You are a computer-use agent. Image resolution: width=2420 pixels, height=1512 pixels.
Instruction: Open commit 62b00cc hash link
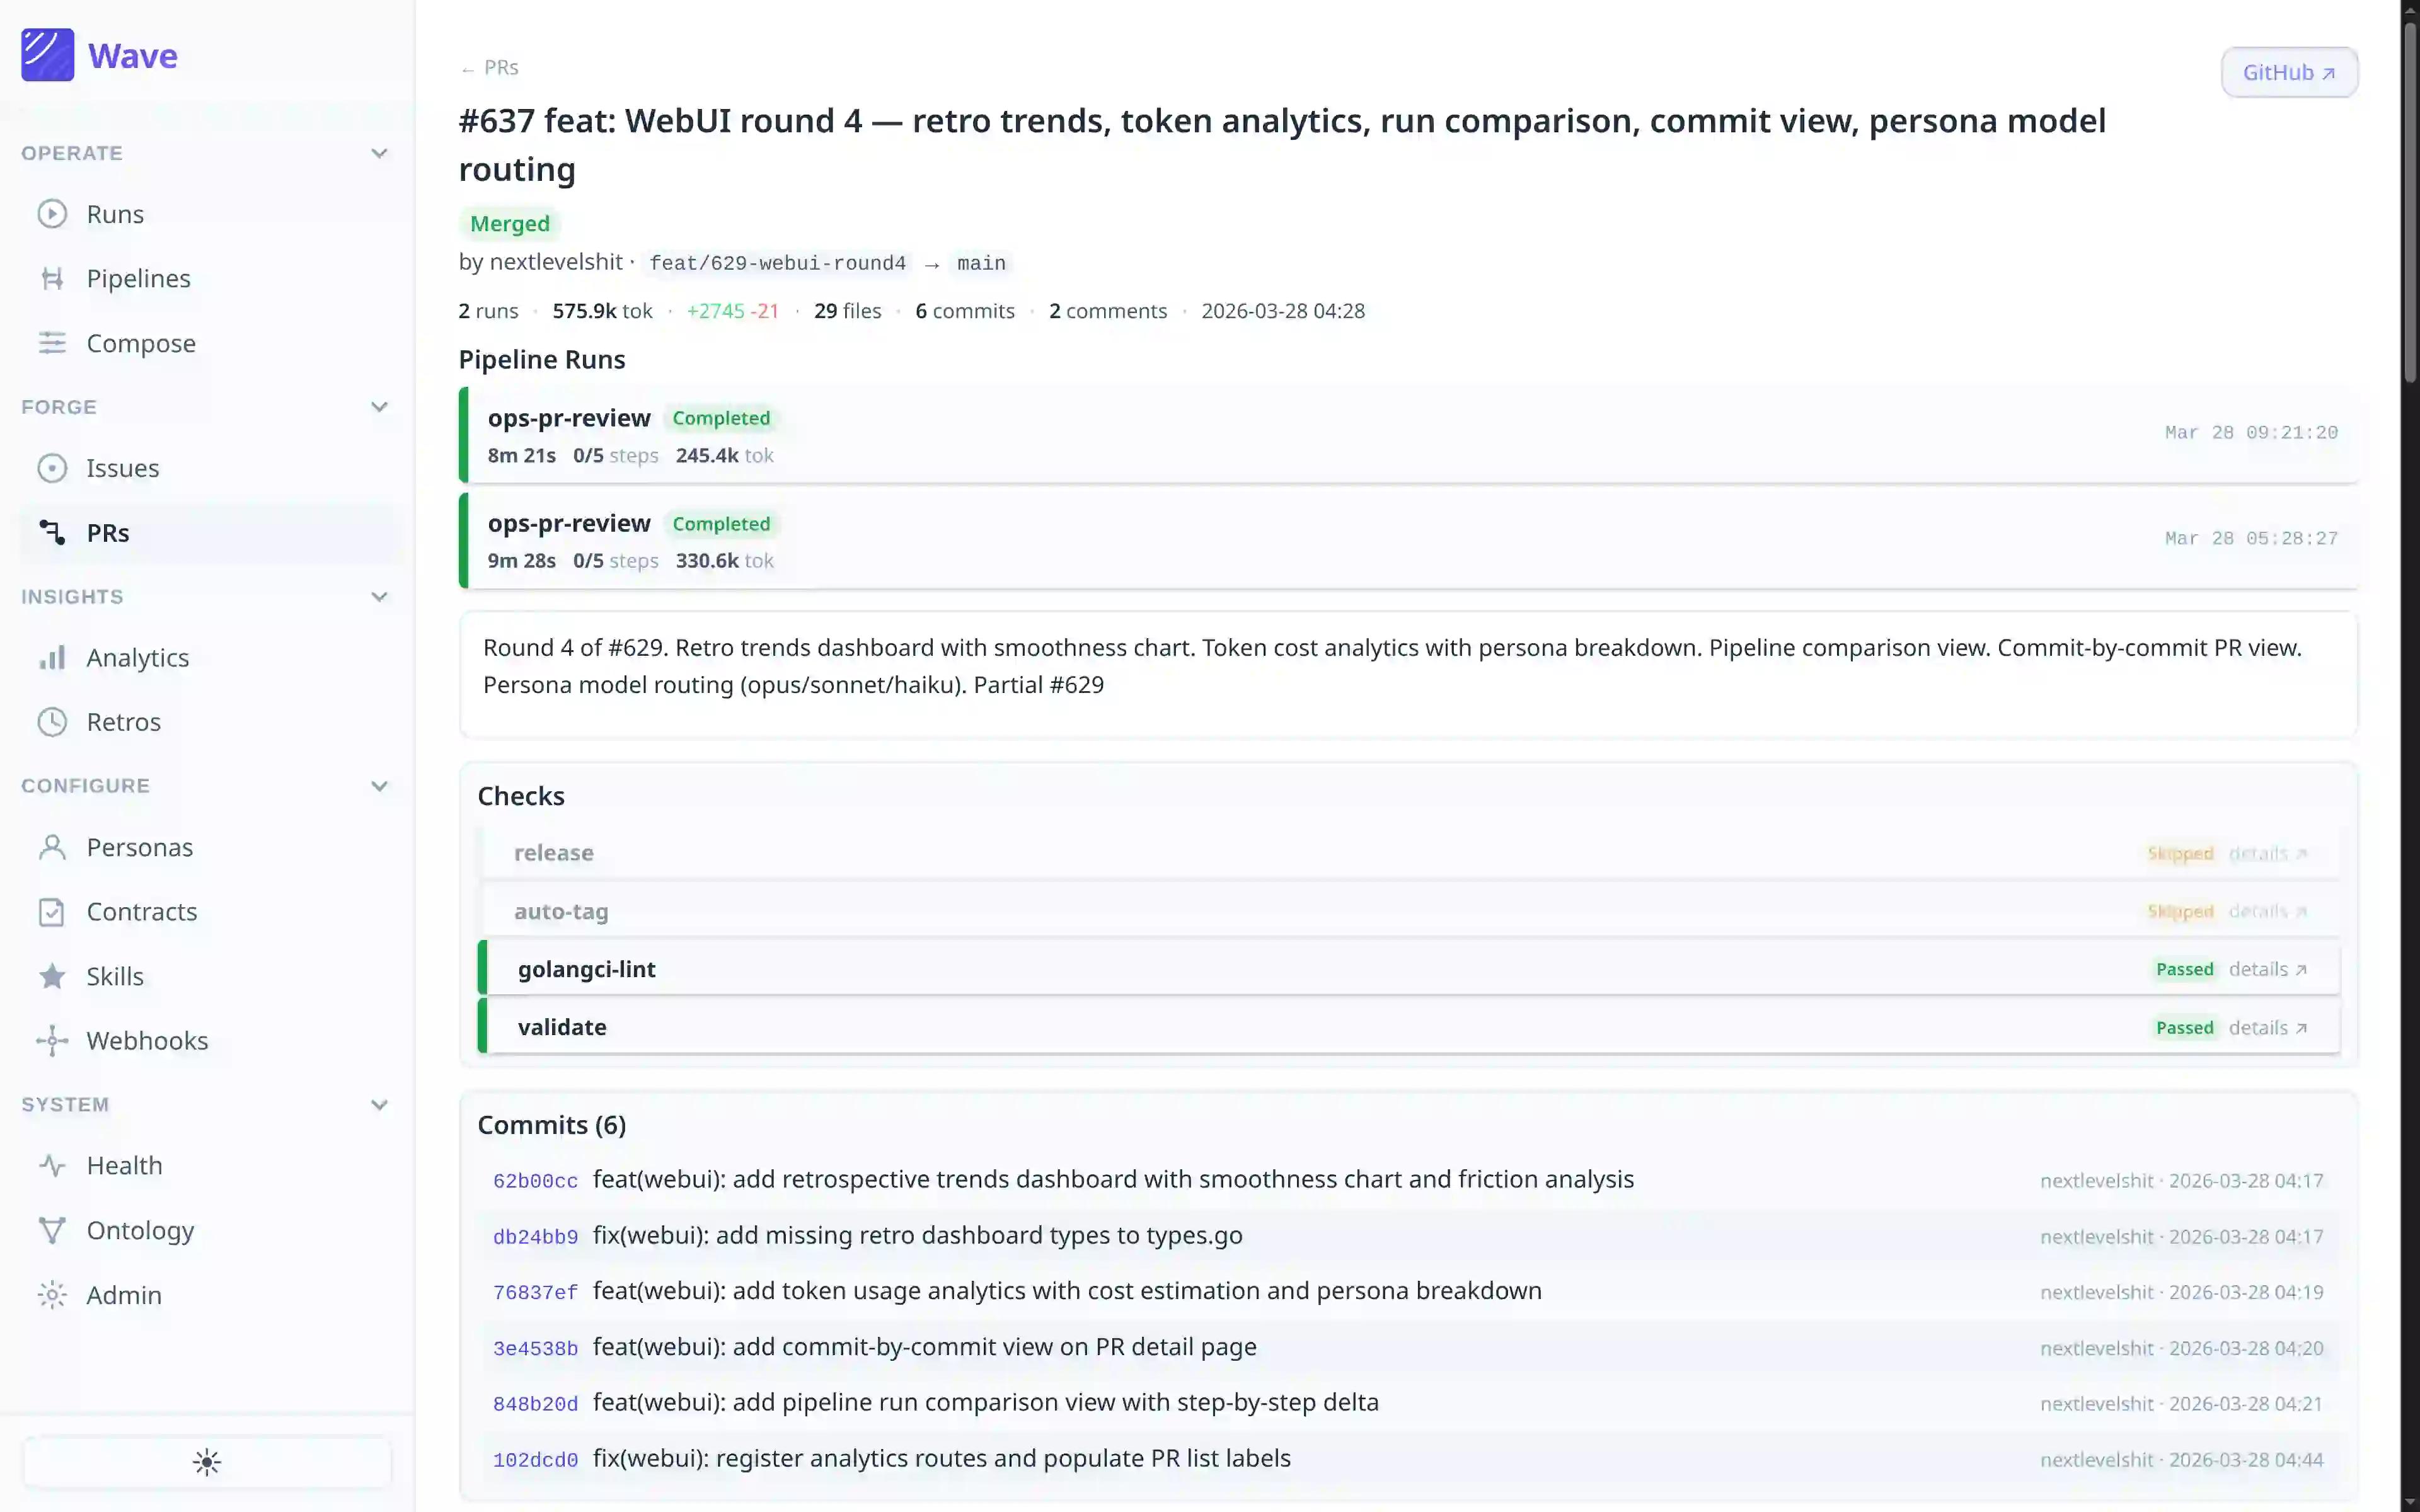535,1181
